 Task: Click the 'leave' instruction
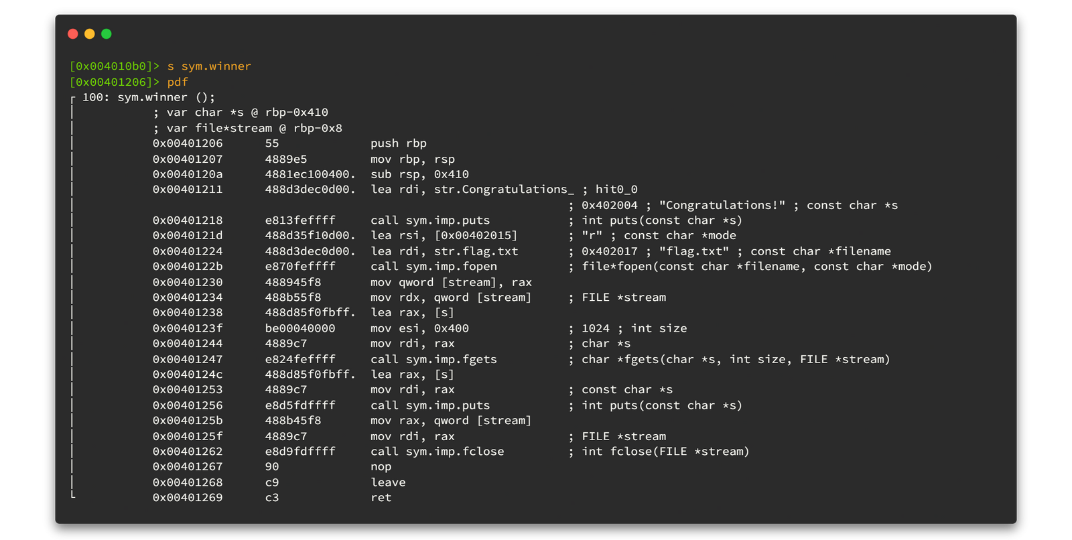(x=388, y=482)
